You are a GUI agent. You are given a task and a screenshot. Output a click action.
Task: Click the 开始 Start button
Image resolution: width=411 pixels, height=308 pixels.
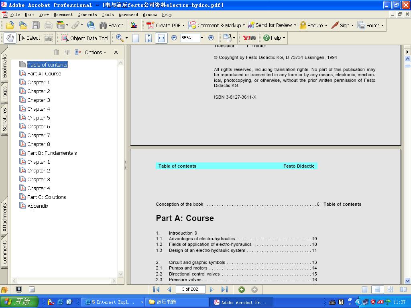point(19,302)
